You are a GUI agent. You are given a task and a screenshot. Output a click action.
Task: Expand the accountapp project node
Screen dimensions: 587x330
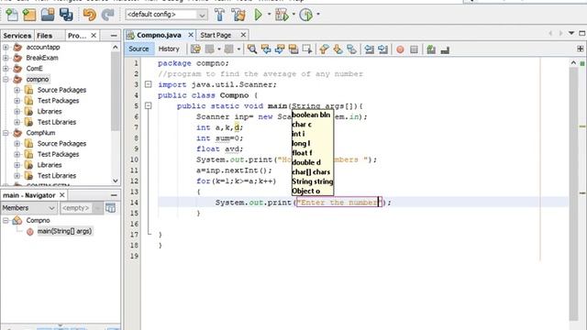(x=6, y=47)
